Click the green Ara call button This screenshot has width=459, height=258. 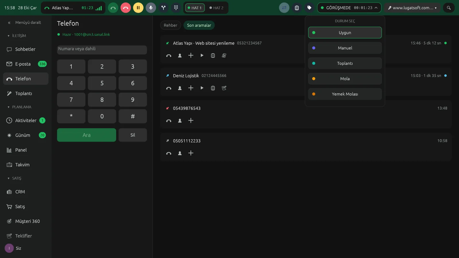[x=87, y=135]
